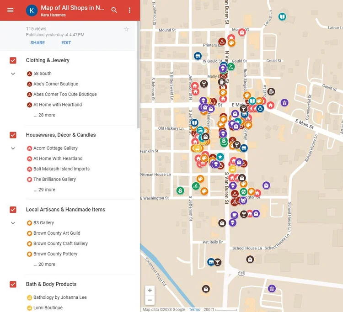Click the pink shopping bag marker on Mound St
Viewport: 343px width, 312px height.
242,32
